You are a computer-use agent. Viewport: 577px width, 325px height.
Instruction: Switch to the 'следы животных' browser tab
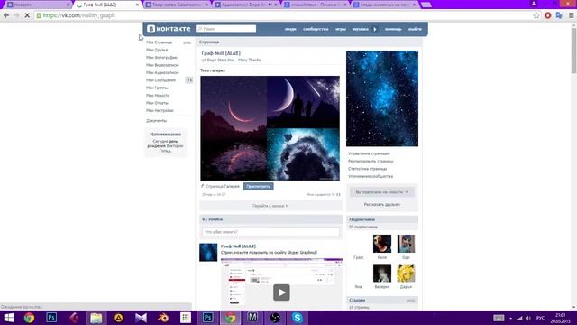click(x=384, y=5)
